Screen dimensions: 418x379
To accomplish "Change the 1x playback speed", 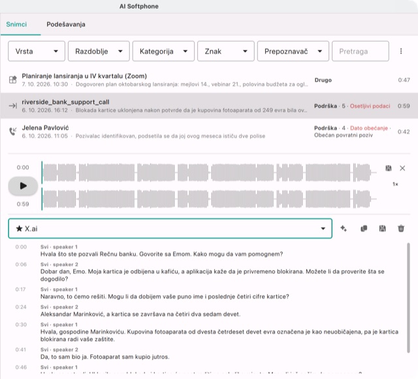I will pyautogui.click(x=395, y=184).
